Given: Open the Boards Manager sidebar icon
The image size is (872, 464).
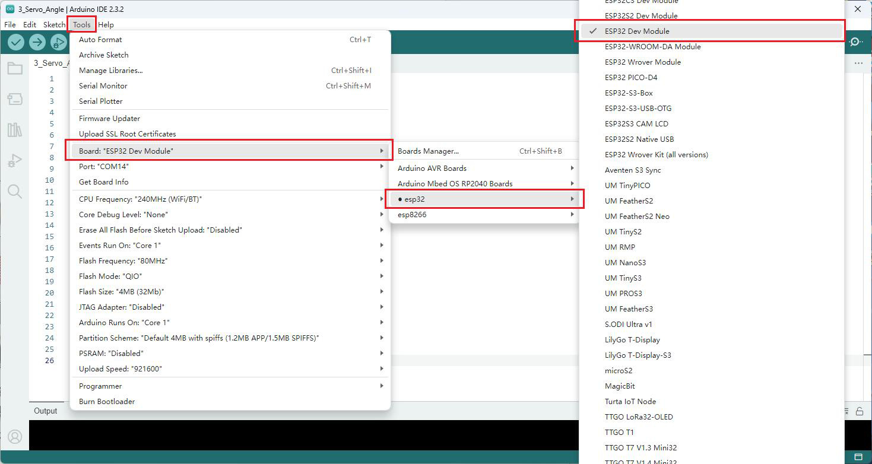Looking at the screenshot, I should (x=15, y=99).
